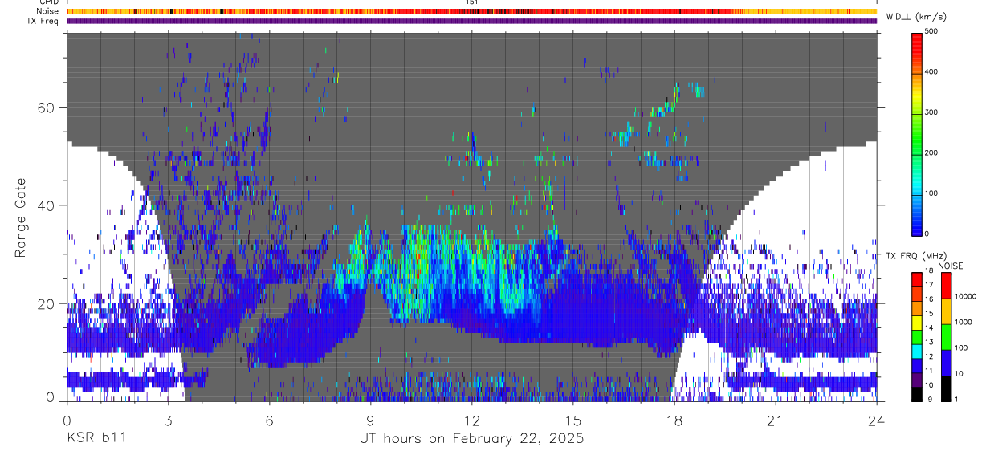
Task: Click the 400 value on the width colorbar
Action: [x=931, y=72]
